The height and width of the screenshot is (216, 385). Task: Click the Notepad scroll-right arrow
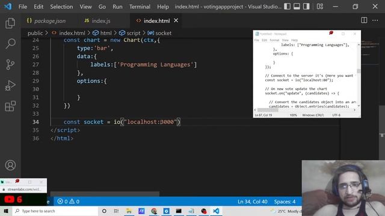click(x=354, y=110)
